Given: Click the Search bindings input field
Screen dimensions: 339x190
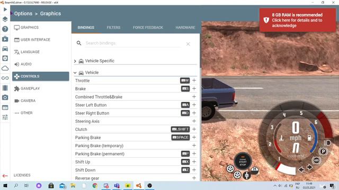Looking at the screenshot, I should [x=133, y=43].
